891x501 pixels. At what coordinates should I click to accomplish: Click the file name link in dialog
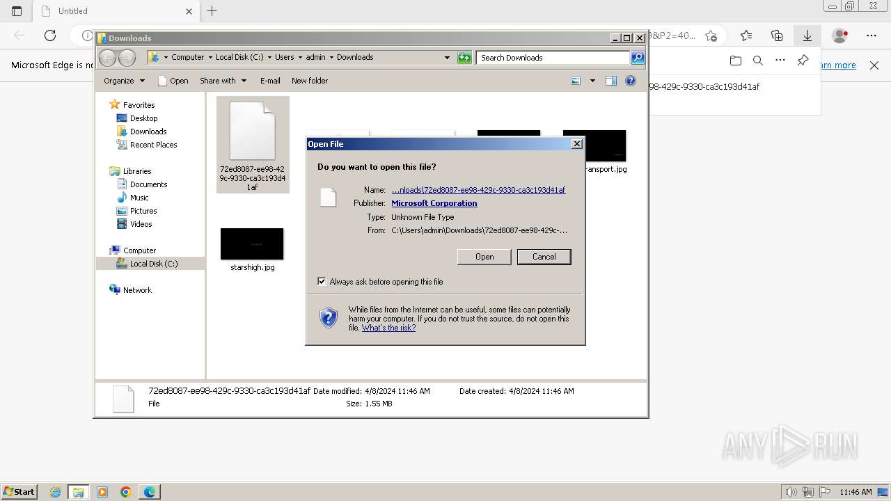click(478, 190)
